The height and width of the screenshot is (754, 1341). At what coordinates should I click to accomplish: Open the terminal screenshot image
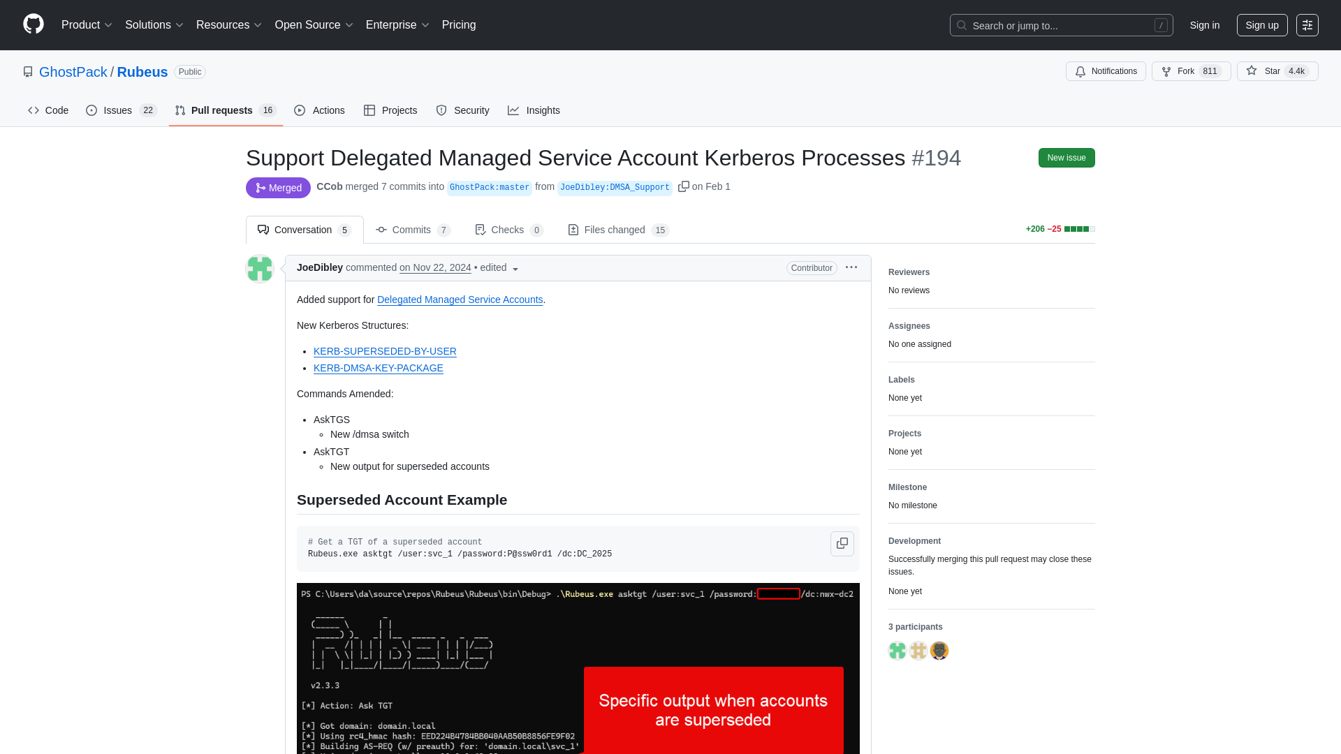coord(578,668)
